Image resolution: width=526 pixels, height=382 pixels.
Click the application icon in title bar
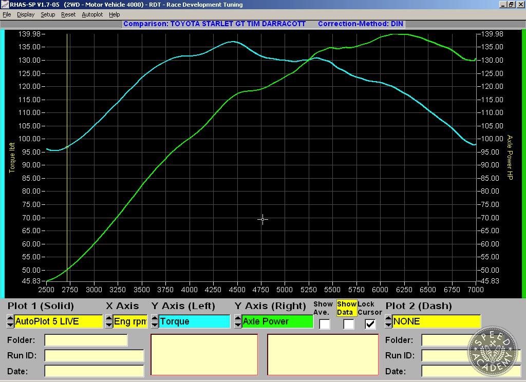click(x=5, y=4)
